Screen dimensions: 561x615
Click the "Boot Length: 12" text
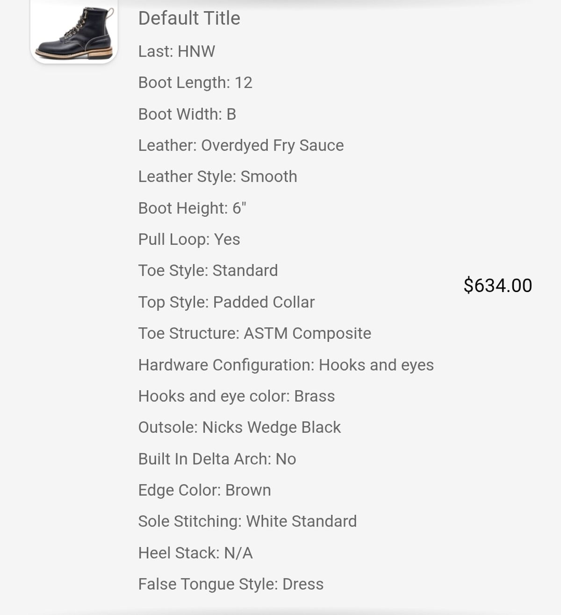point(195,82)
